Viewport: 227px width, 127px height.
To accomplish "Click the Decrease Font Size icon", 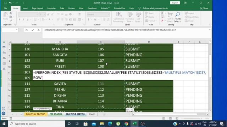I will pos(52,14).
